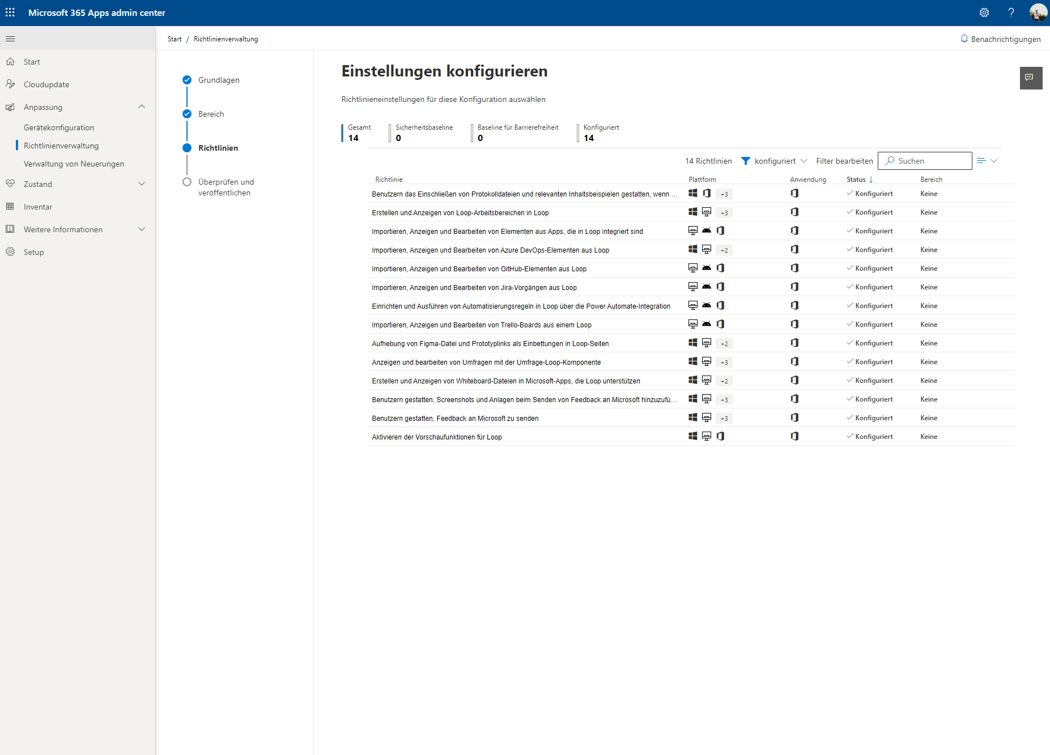Open the konfiguriert filter dropdown

tap(774, 161)
